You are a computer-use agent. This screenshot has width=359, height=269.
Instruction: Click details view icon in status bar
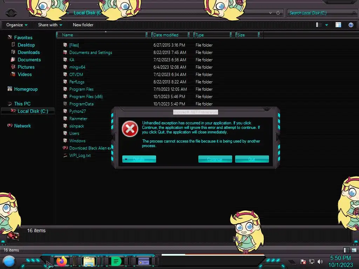pyautogui.click(x=346, y=250)
